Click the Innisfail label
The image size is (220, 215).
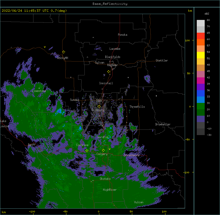(x=106, y=83)
